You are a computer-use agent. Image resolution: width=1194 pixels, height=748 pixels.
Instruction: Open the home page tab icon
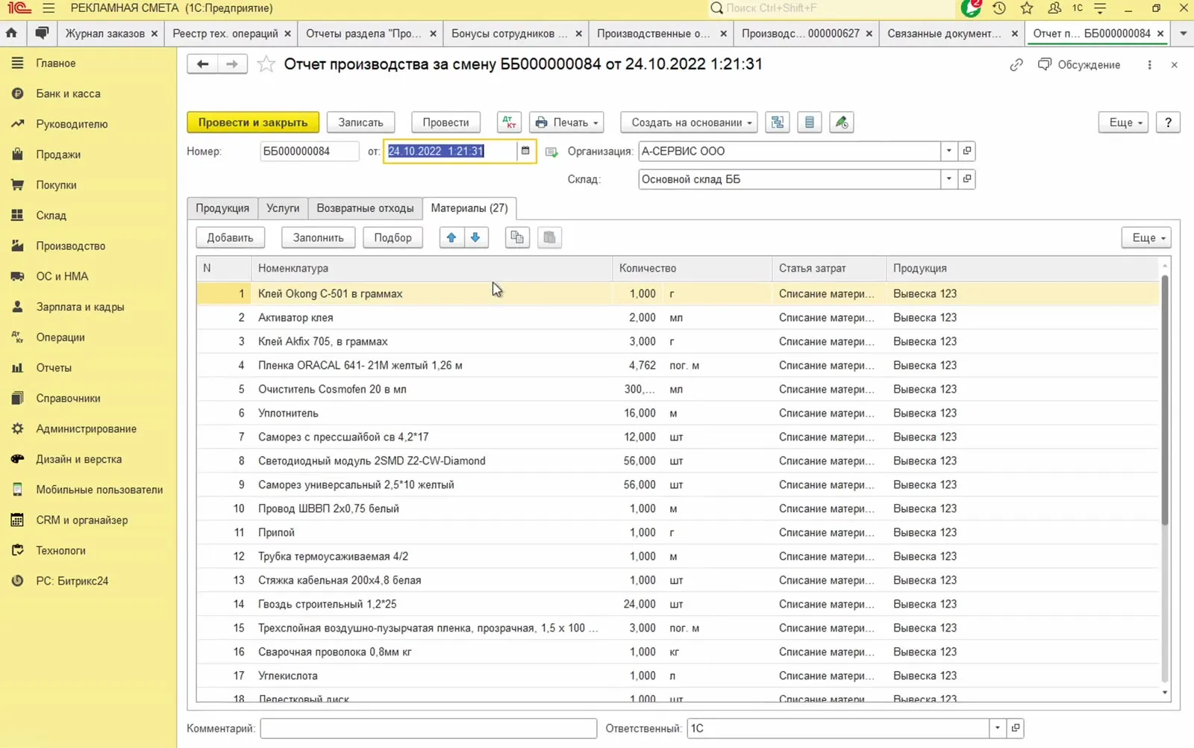(x=11, y=34)
